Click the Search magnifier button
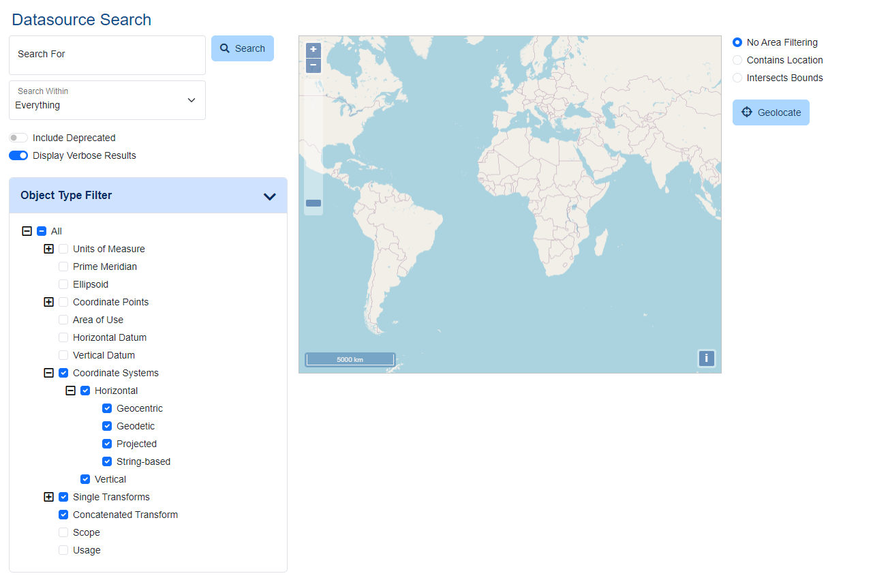This screenshot has height=578, width=873. 243,48
